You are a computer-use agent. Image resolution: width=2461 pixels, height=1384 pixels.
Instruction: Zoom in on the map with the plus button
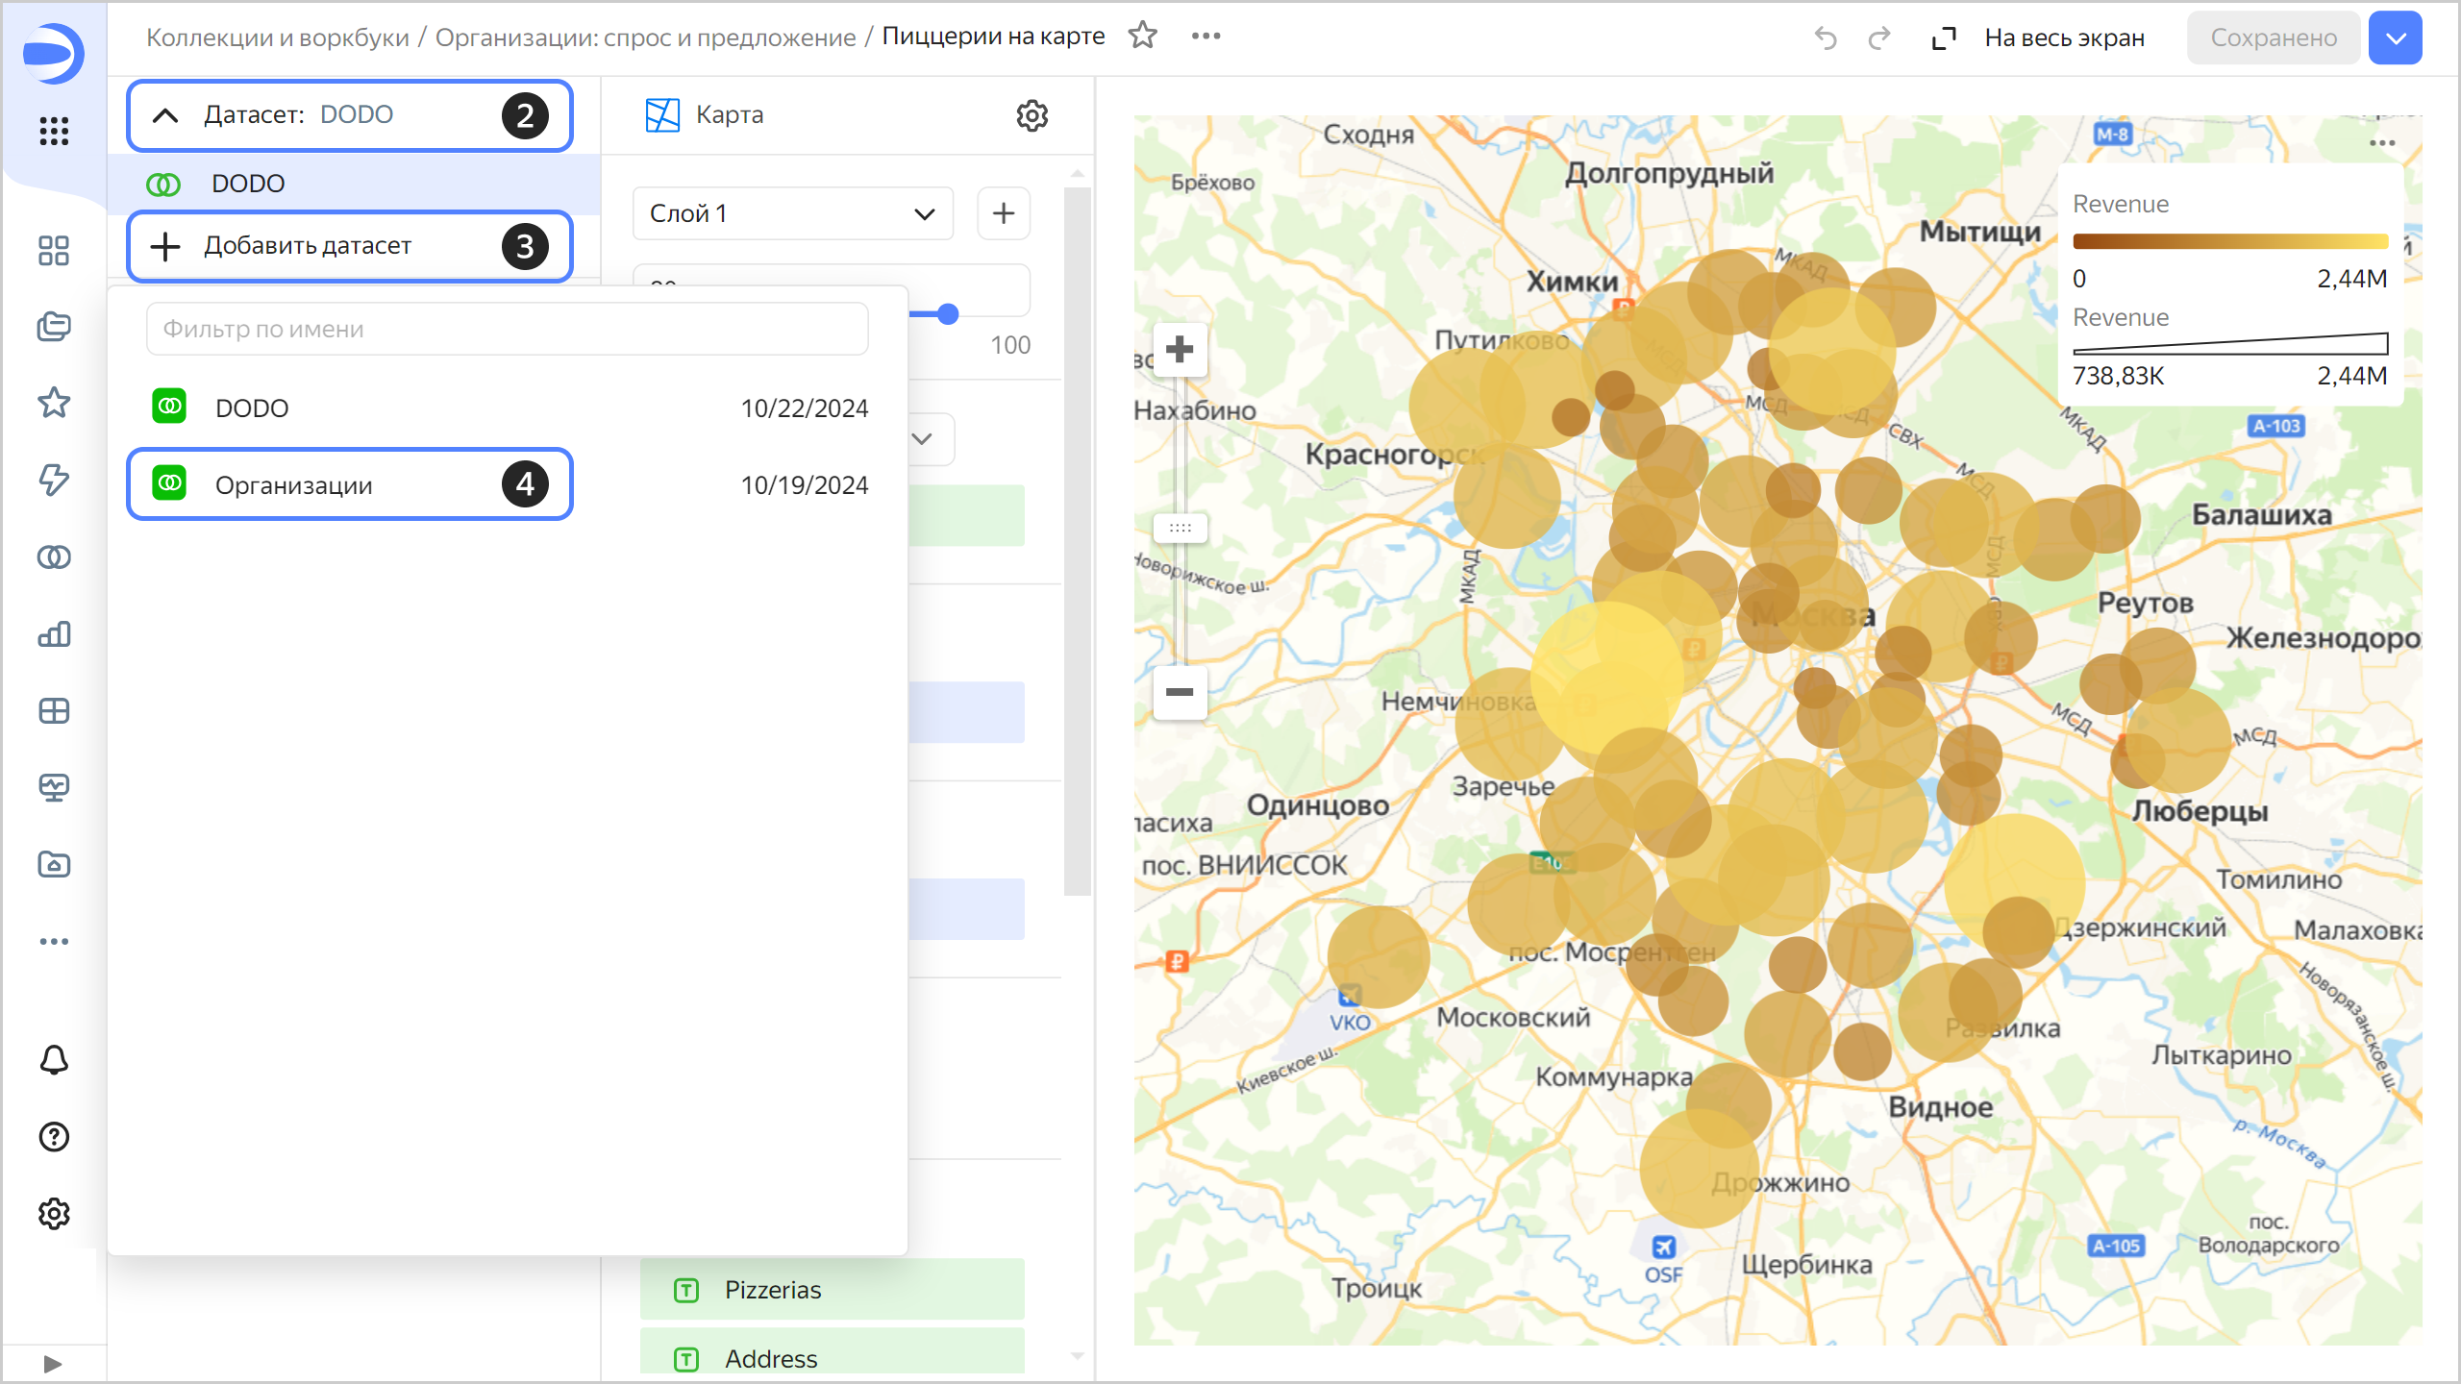coord(1180,349)
